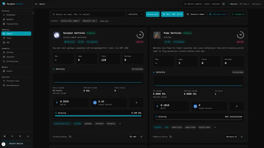Open the Pump Sentinel Metadata link

(231, 137)
